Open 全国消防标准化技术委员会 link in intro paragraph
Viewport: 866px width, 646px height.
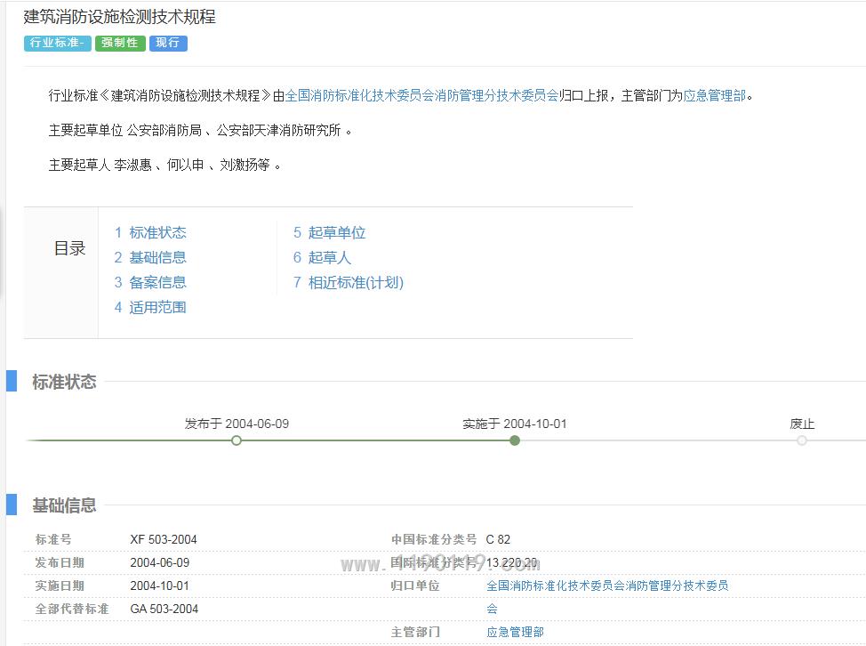point(421,95)
